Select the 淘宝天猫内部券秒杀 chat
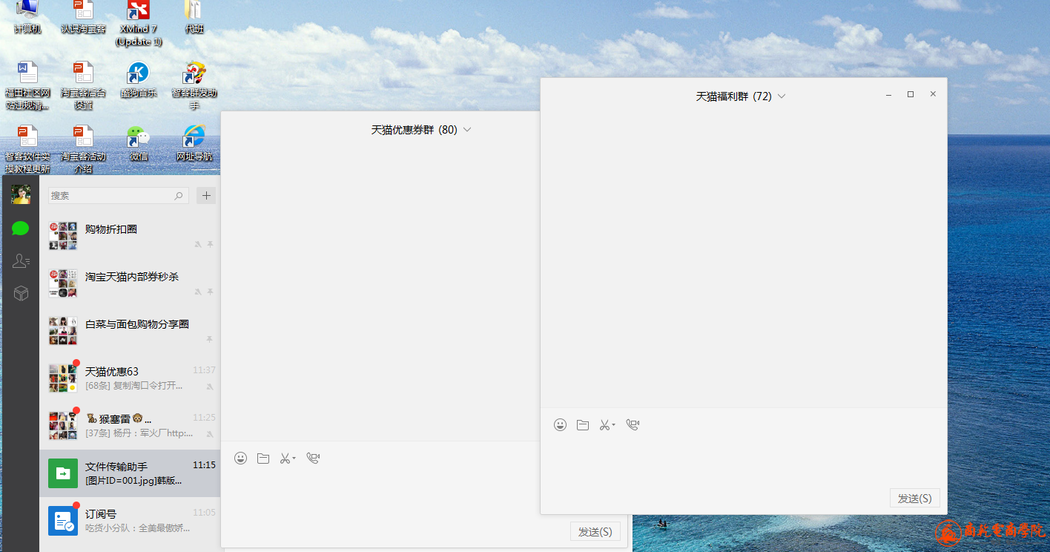The image size is (1050, 552). (130, 283)
